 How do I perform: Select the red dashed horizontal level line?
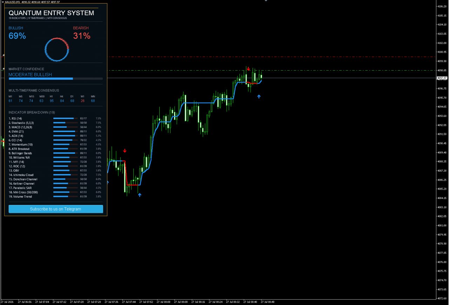click(270, 57)
